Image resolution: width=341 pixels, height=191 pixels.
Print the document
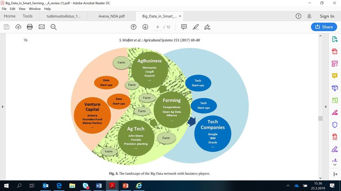30,27
